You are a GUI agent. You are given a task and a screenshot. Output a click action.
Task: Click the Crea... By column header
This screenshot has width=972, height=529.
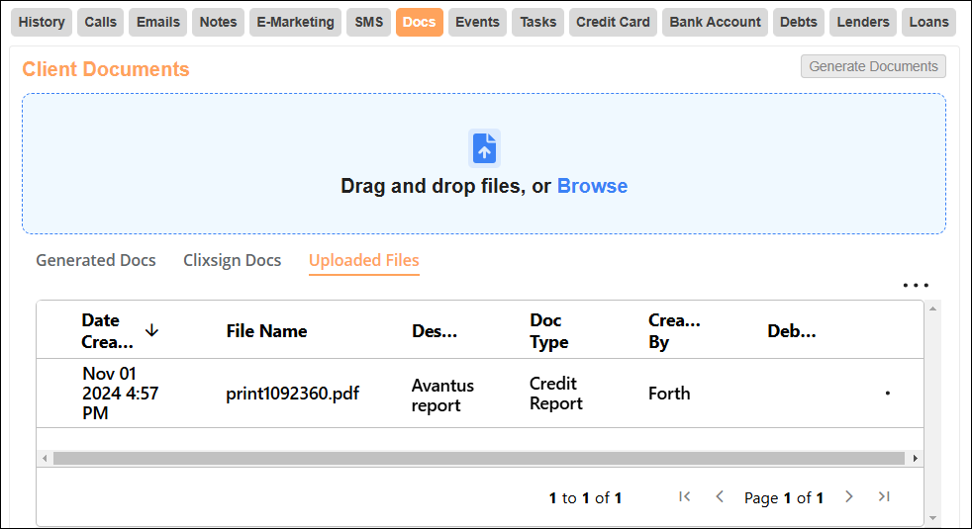click(674, 331)
